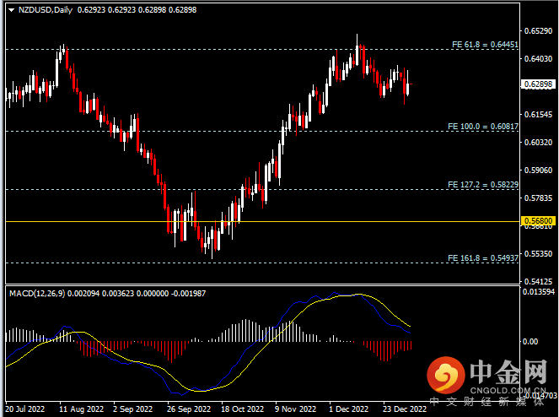The image size is (559, 417).
Task: Click the 20 Jul 2022 date marker
Action: 25,409
